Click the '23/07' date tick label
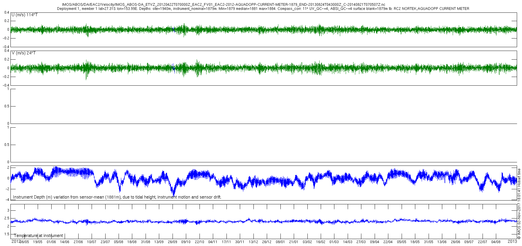 [x=105, y=242]
